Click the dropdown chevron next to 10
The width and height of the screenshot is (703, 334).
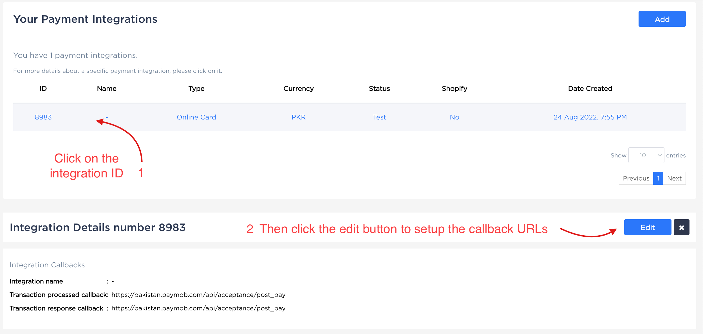click(x=659, y=155)
